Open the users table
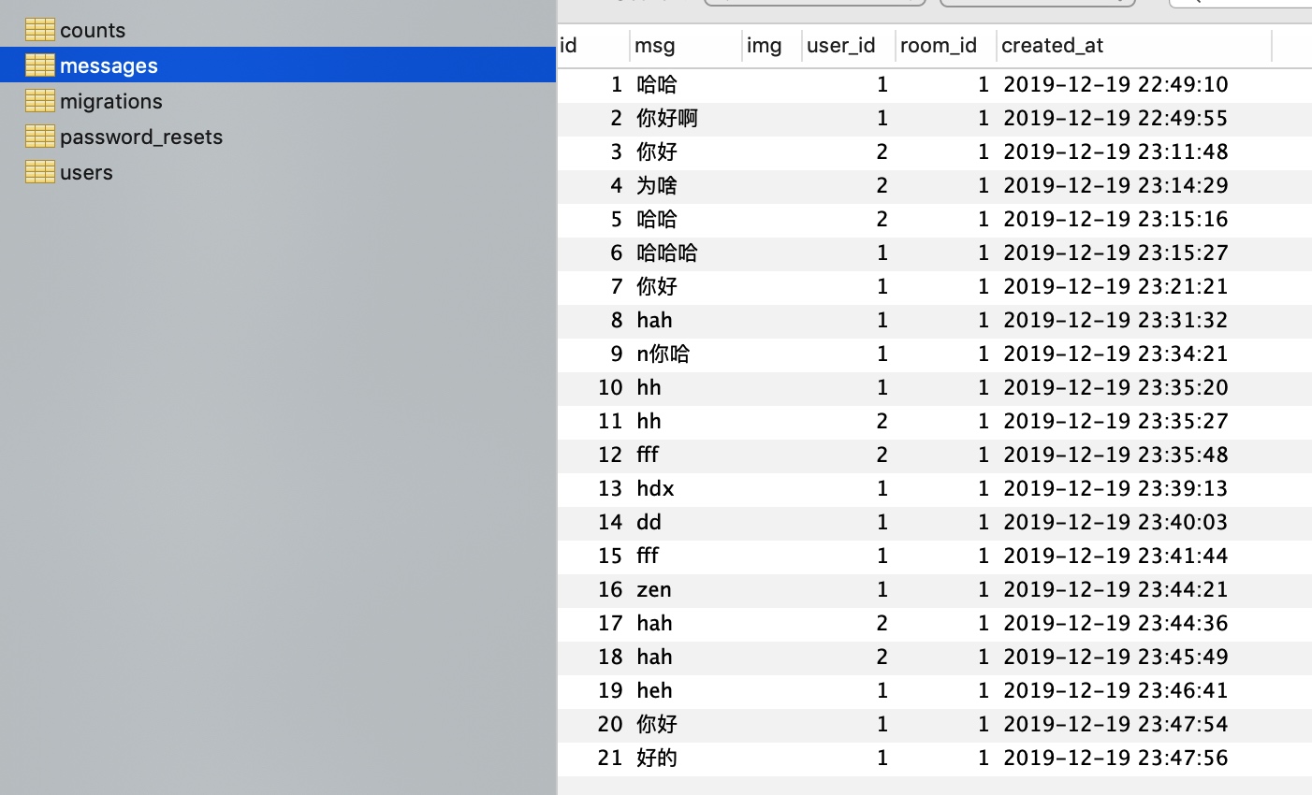 click(86, 172)
